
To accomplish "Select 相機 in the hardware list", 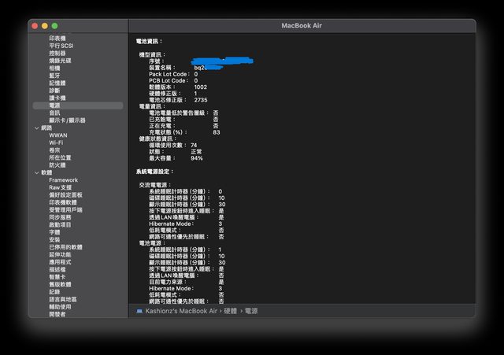I will 54,68.
